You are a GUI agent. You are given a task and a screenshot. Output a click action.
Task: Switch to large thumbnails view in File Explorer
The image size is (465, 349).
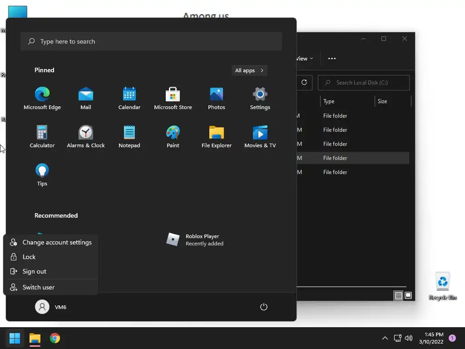[408, 295]
